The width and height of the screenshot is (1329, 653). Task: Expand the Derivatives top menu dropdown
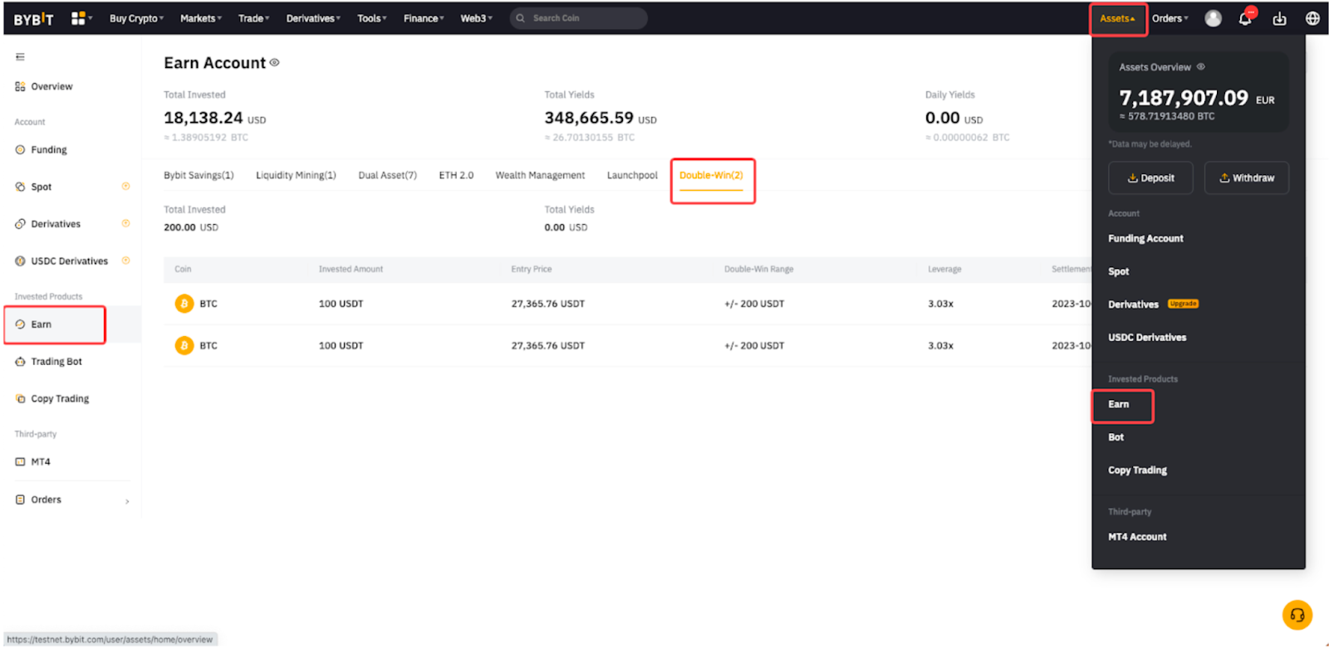(x=313, y=18)
